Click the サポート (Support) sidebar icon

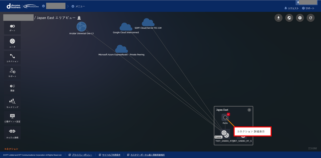click(12, 73)
